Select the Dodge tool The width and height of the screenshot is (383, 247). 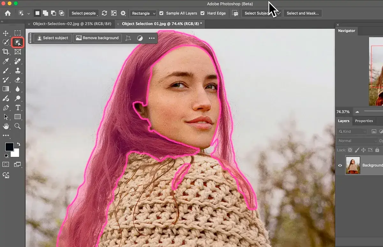[18, 98]
